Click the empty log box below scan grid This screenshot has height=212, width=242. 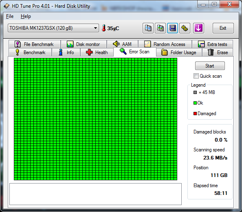pyautogui.click(x=95, y=194)
